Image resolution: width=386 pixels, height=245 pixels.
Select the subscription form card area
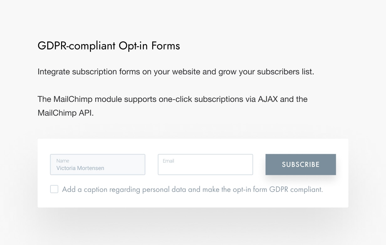[193, 173]
